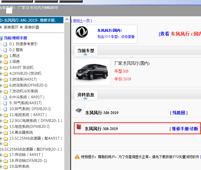Click the warning triangle icon near 特别提示
The height and width of the screenshot is (170, 201).
pyautogui.click(x=77, y=157)
